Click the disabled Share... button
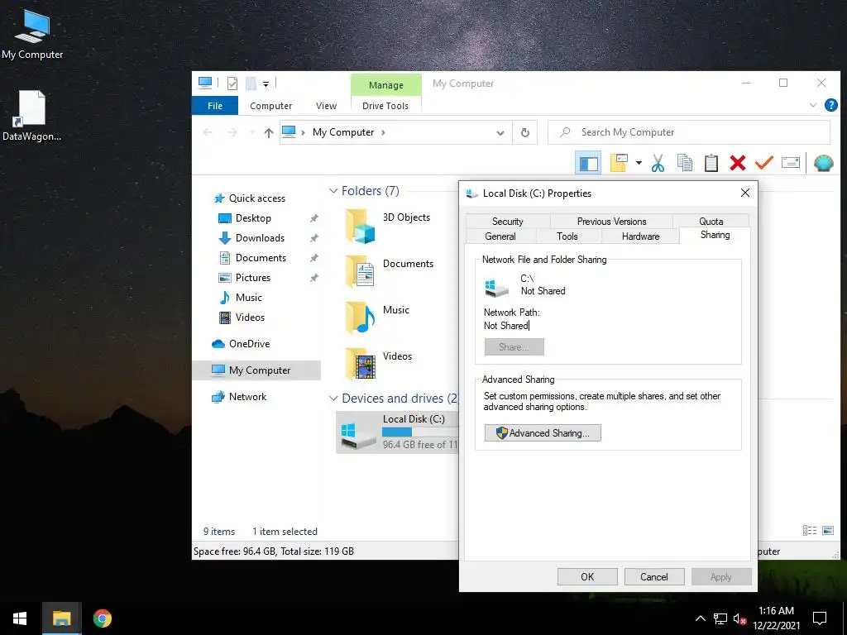This screenshot has width=847, height=635. [x=514, y=346]
